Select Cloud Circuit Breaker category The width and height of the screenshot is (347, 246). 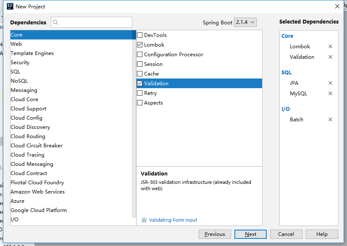[71, 146]
